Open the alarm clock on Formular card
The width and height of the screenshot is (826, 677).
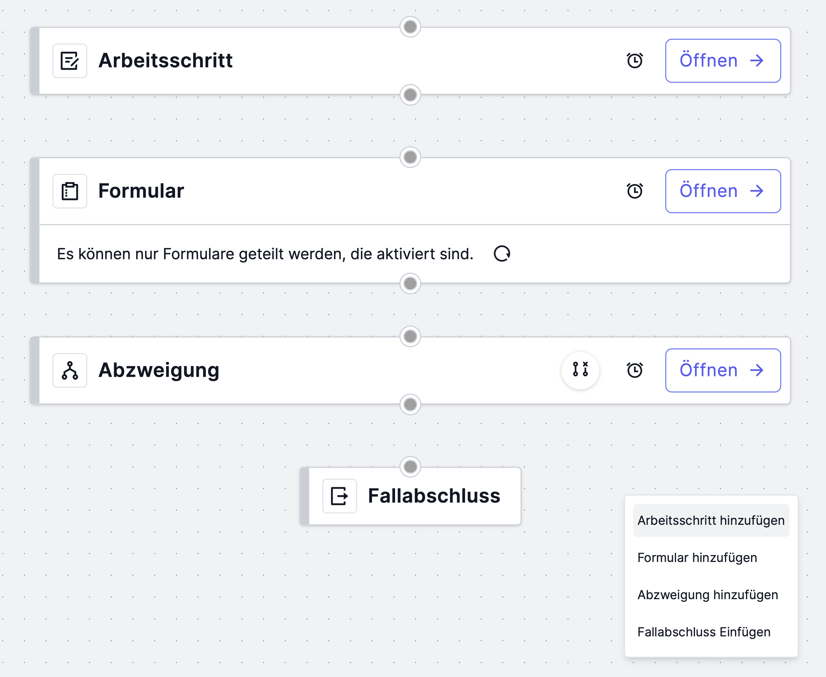click(635, 191)
